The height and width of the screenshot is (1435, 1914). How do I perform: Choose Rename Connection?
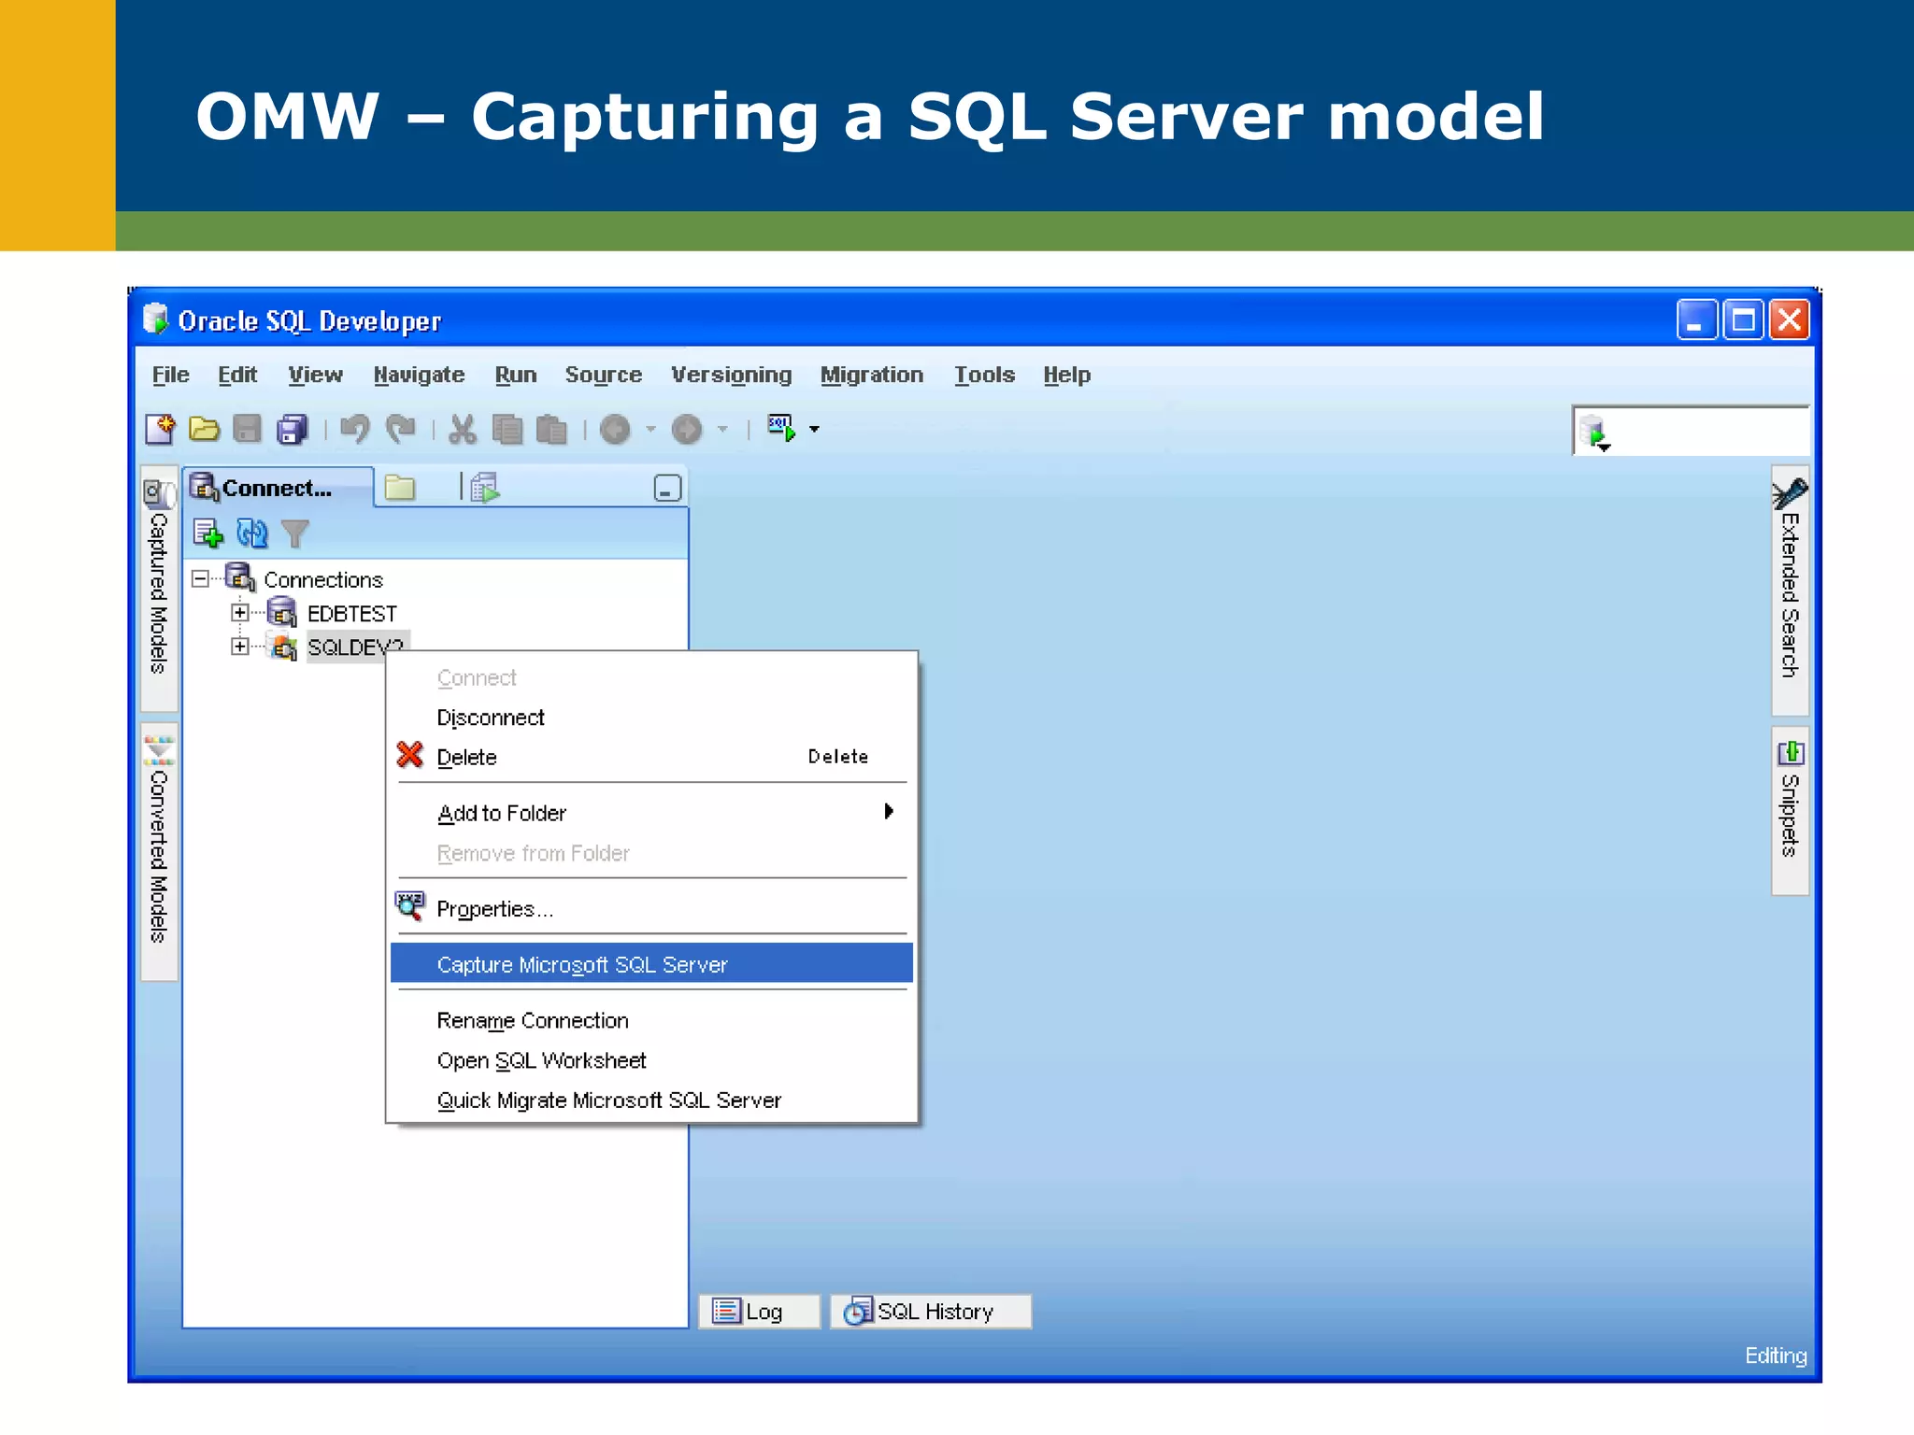click(651, 1020)
